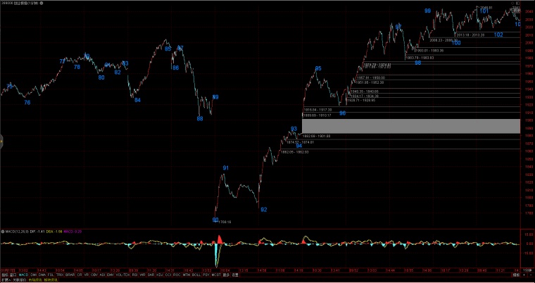Click wave label 93 near gray zone

(x=294, y=129)
